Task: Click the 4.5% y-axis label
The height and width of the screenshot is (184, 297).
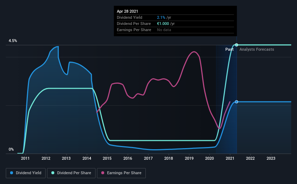Action: 13,41
